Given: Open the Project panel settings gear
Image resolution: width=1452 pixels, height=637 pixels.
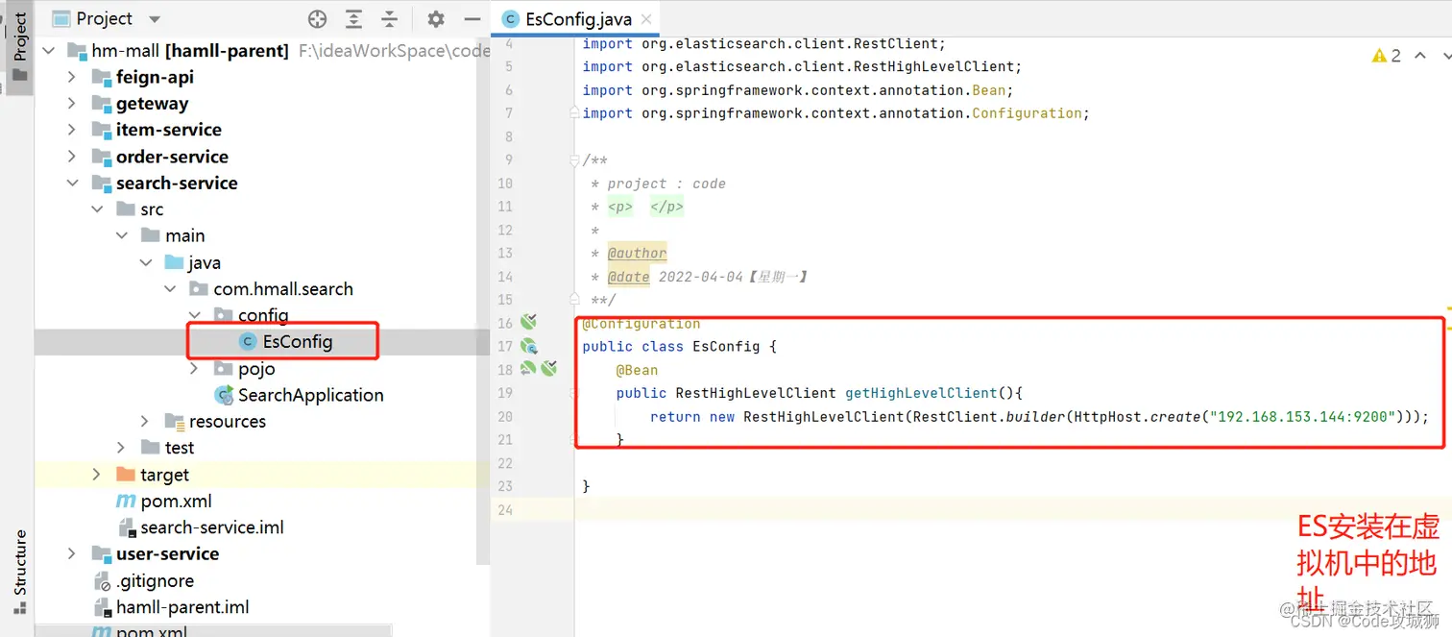Looking at the screenshot, I should [436, 19].
